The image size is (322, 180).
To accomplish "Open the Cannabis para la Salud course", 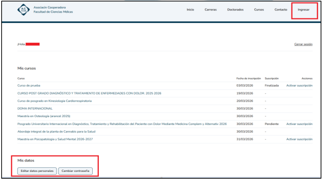I will (x=57, y=132).
